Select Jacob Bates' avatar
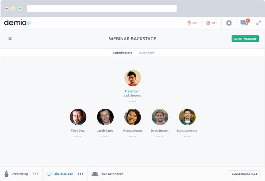The image size is (265, 181). [x=105, y=117]
